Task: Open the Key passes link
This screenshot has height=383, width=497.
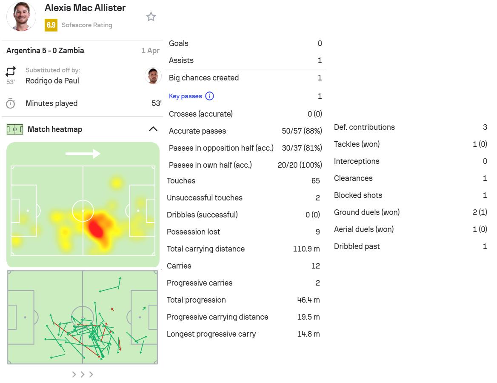Action: [185, 96]
